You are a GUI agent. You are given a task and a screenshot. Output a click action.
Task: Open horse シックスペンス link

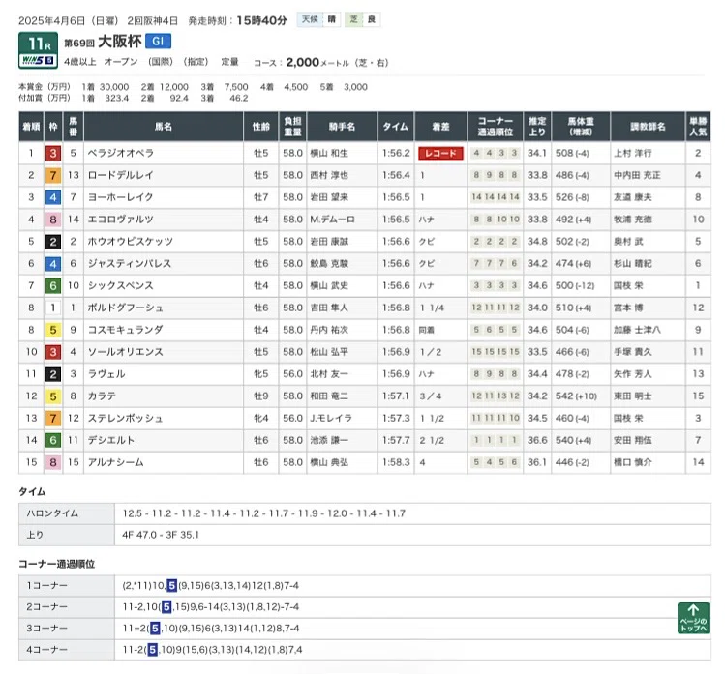coord(121,285)
